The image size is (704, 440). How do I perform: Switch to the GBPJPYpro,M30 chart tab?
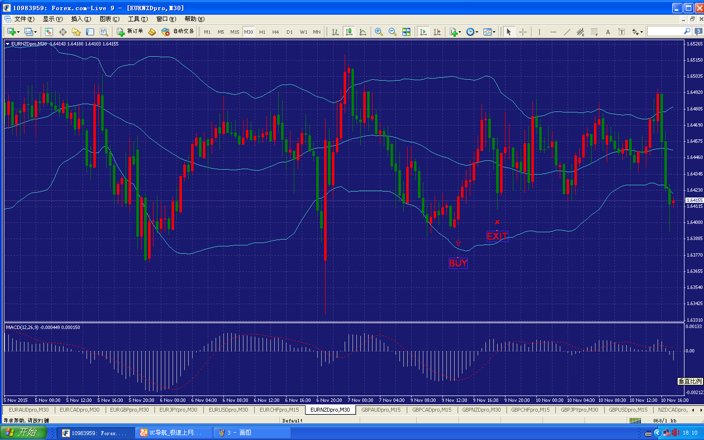[x=579, y=410]
